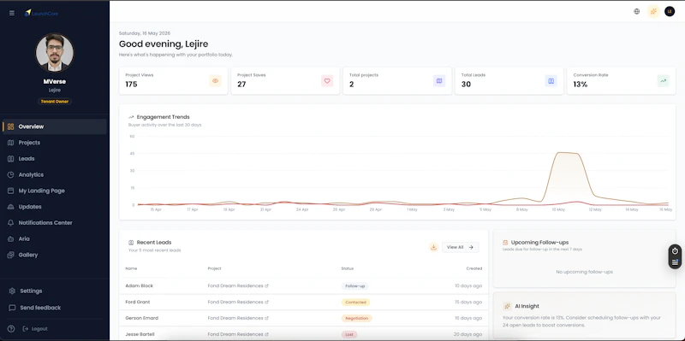Go to Projects in sidebar

tap(55, 143)
